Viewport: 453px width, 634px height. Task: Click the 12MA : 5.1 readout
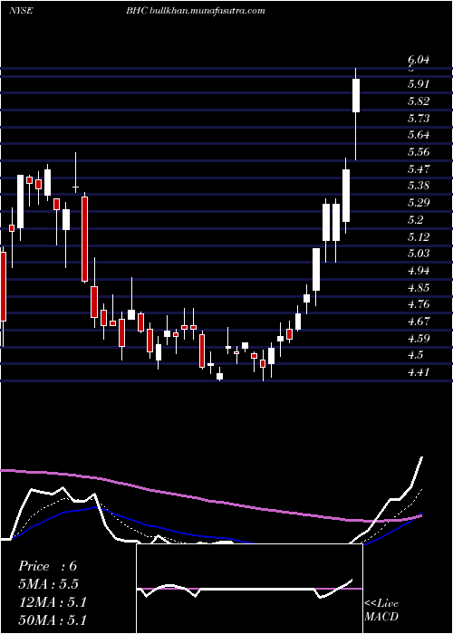click(53, 602)
